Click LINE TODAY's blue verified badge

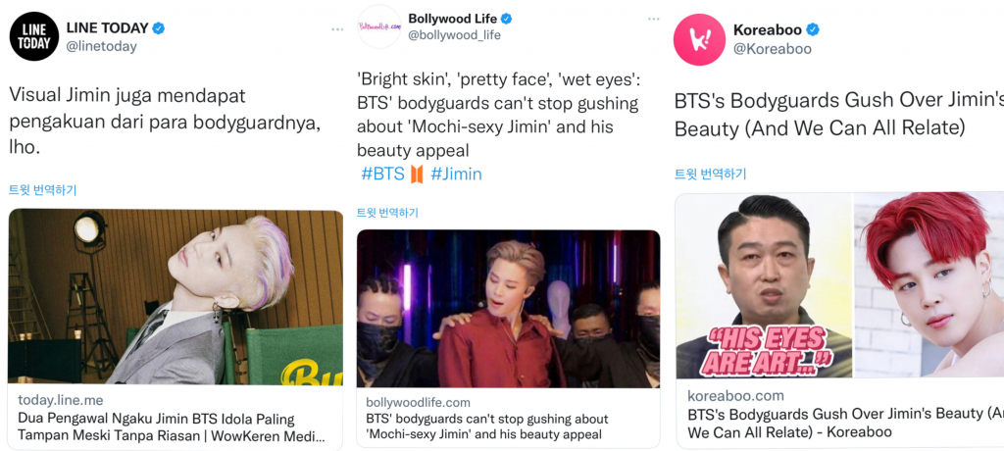[x=158, y=28]
